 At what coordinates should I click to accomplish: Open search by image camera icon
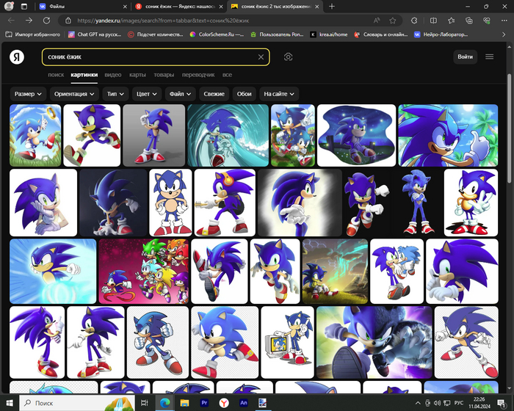[x=289, y=57]
